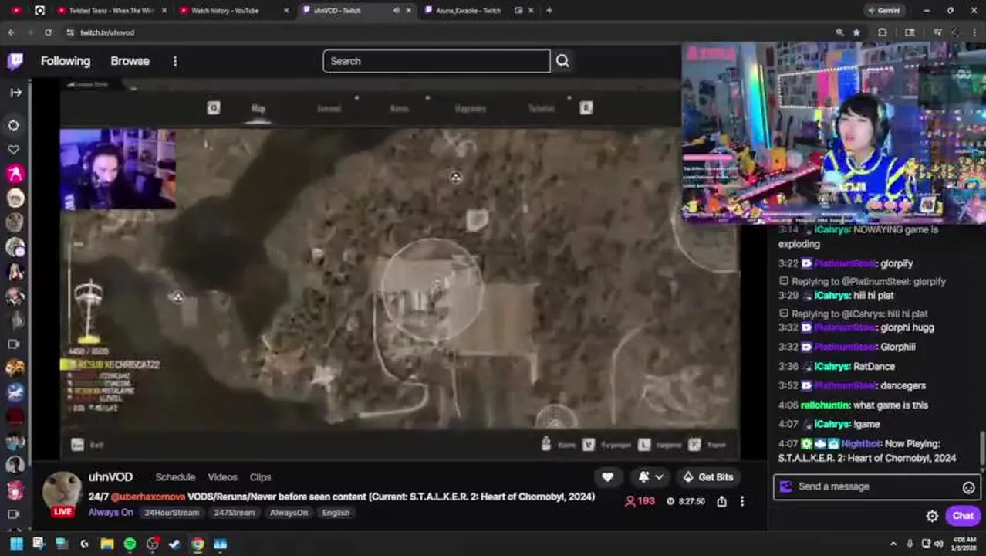Open the three-dot menu beside Browse
The height and width of the screenshot is (556, 986).
[175, 61]
